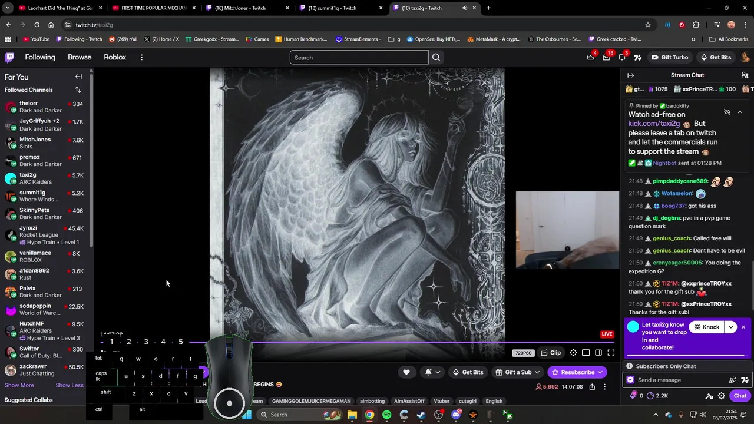Image resolution: width=754 pixels, height=424 pixels.
Task: Open sodapoppin channel in sidebar
Action: click(x=46, y=309)
